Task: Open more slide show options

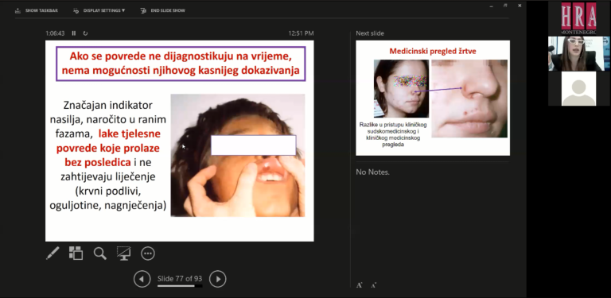Action: click(148, 253)
